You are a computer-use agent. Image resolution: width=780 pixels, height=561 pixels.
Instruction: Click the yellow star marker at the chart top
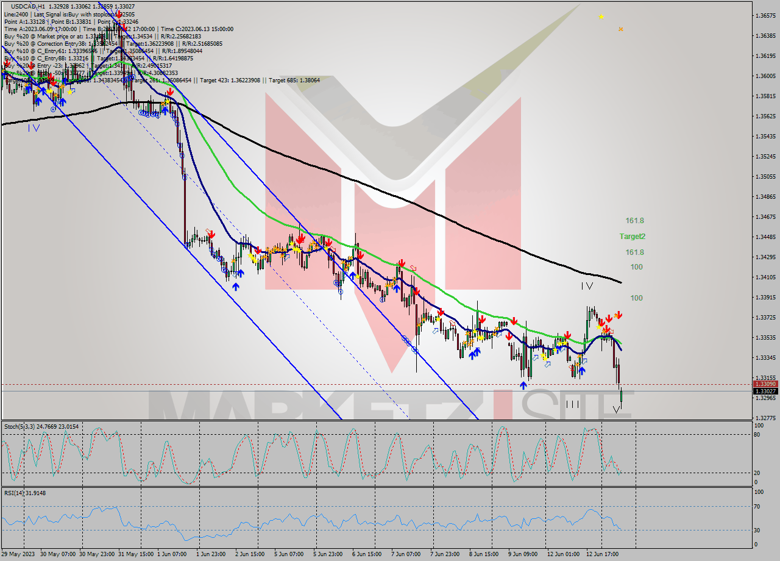pos(601,16)
